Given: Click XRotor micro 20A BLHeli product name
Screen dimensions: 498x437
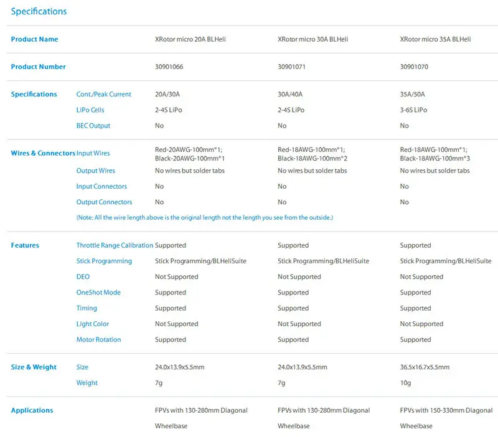Looking at the screenshot, I should coord(190,39).
